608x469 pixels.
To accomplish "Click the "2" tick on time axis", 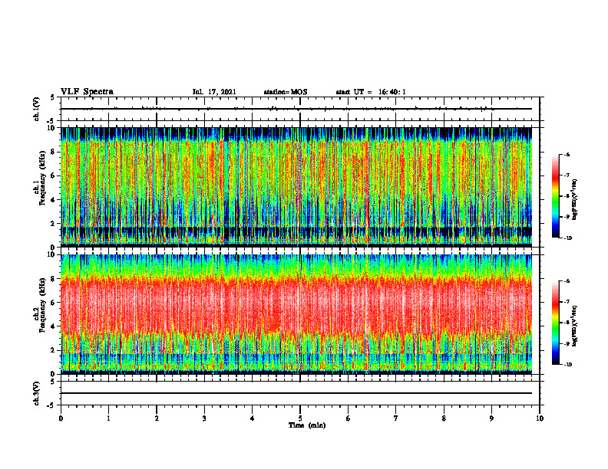I will point(157,418).
